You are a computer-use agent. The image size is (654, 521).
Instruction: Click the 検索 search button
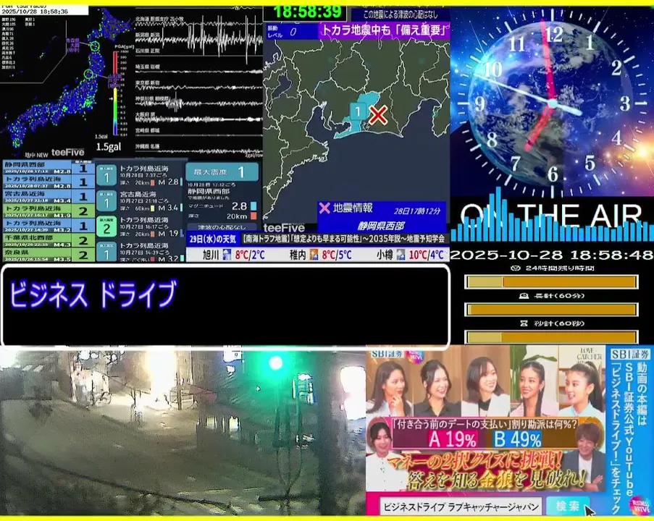568,506
